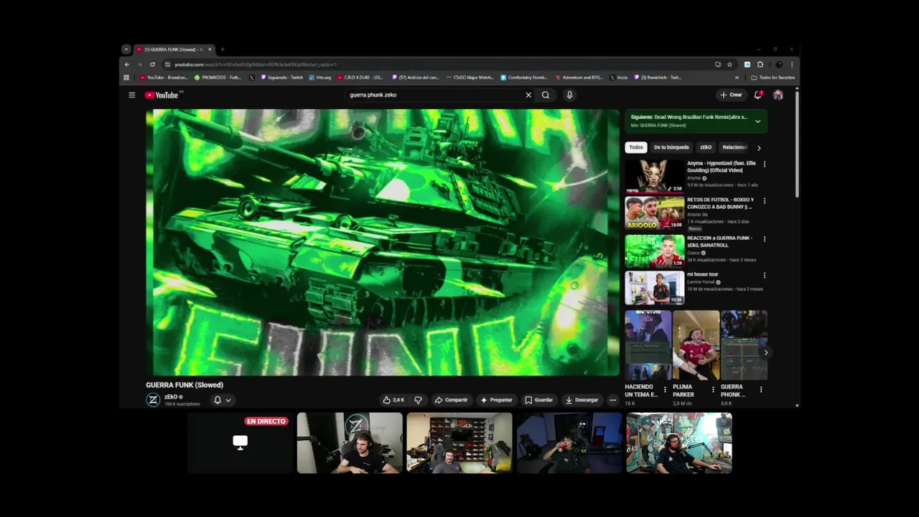Open options for 'RETOS DE FUTBOL' video
919x517 pixels.
[764, 201]
